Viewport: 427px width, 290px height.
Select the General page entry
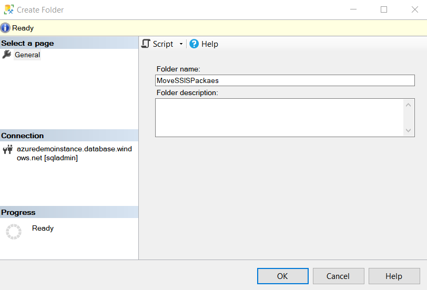27,55
